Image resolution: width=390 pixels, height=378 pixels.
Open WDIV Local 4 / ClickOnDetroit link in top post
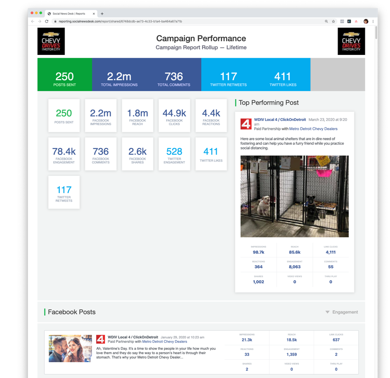pos(280,120)
